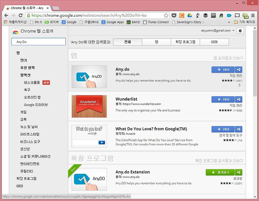Open the Wunderlist 2 thumbnail
The width and height of the screenshot is (259, 201).
[89, 106]
